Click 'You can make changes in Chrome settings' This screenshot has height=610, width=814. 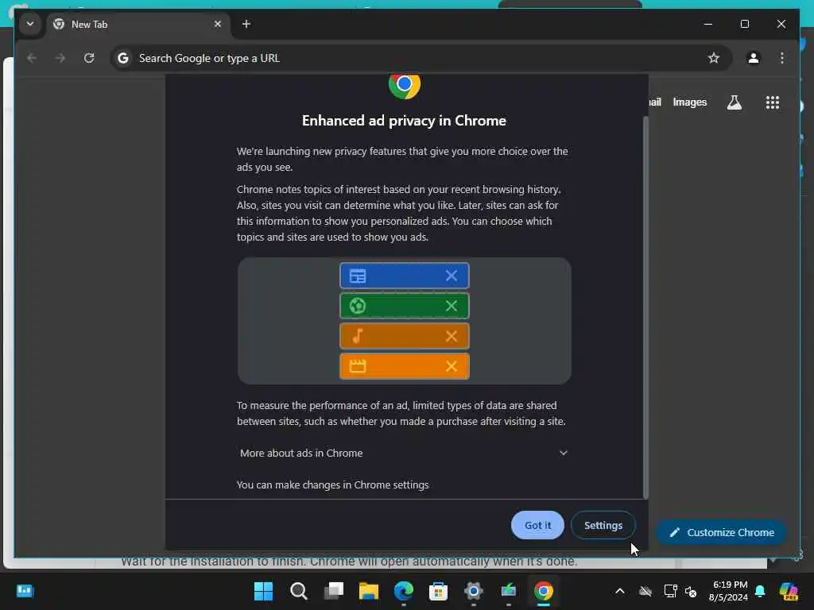pos(333,485)
